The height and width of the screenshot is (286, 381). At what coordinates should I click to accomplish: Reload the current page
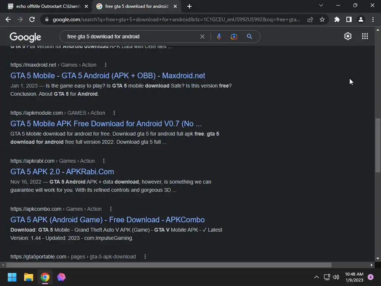[x=32, y=19]
